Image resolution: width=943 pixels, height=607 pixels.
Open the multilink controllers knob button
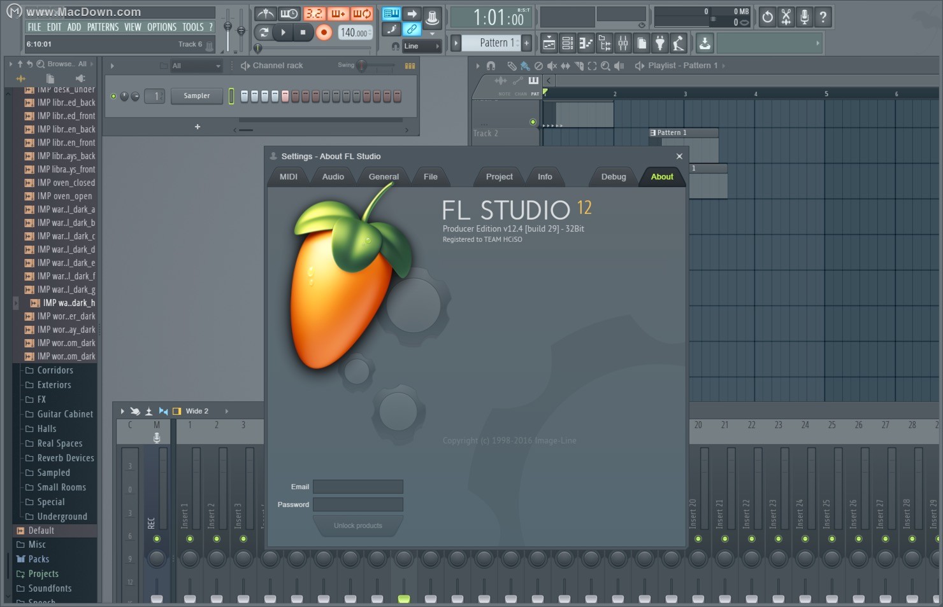click(x=433, y=17)
